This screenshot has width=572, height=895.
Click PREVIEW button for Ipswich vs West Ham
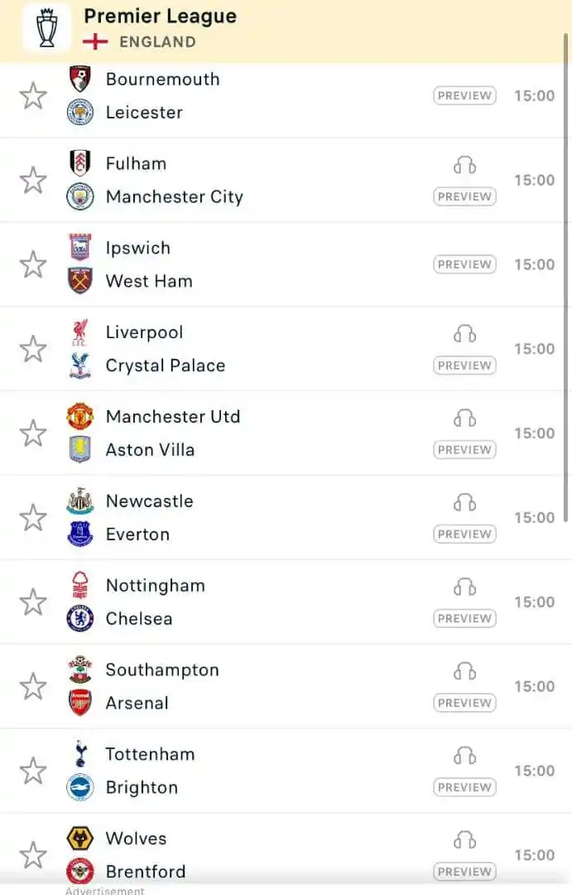tap(464, 264)
